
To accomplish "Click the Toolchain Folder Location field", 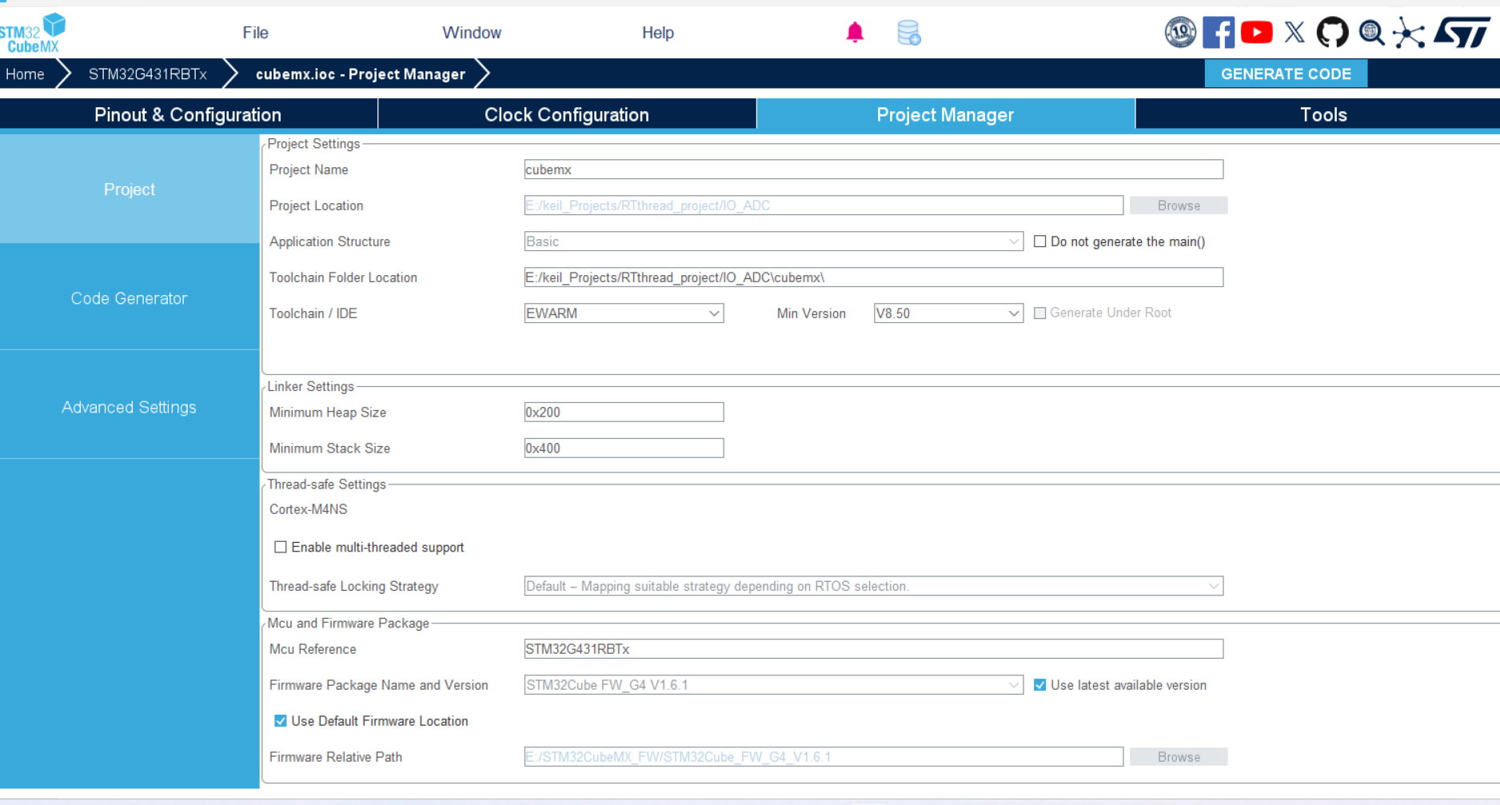I will pos(873,277).
